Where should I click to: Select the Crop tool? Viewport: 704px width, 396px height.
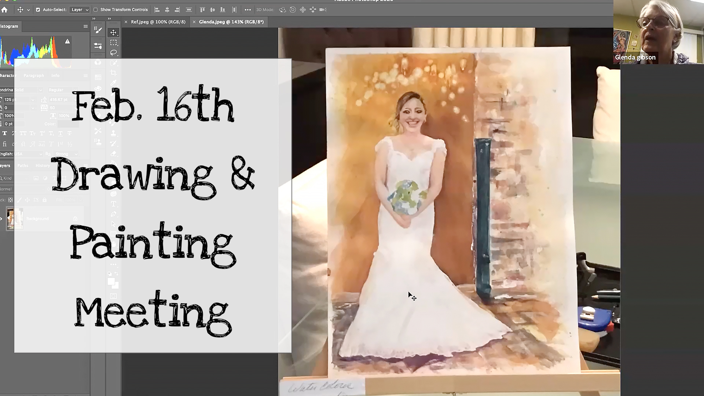114,73
